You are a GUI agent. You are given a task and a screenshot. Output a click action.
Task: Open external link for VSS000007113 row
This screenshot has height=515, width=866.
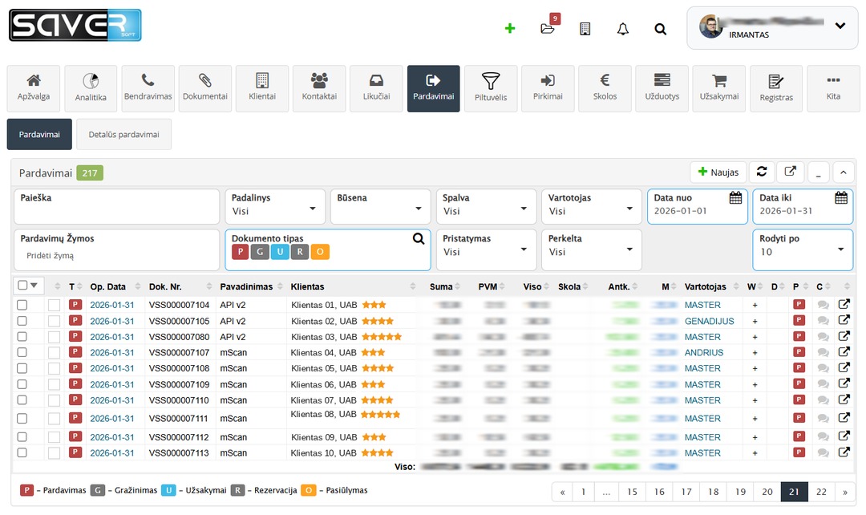844,452
